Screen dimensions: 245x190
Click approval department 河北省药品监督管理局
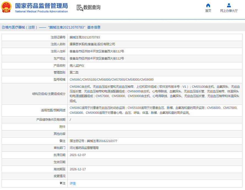84,148
